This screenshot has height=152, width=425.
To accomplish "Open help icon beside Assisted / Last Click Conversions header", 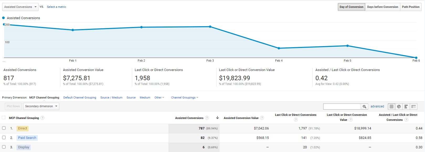I will point(406,120).
